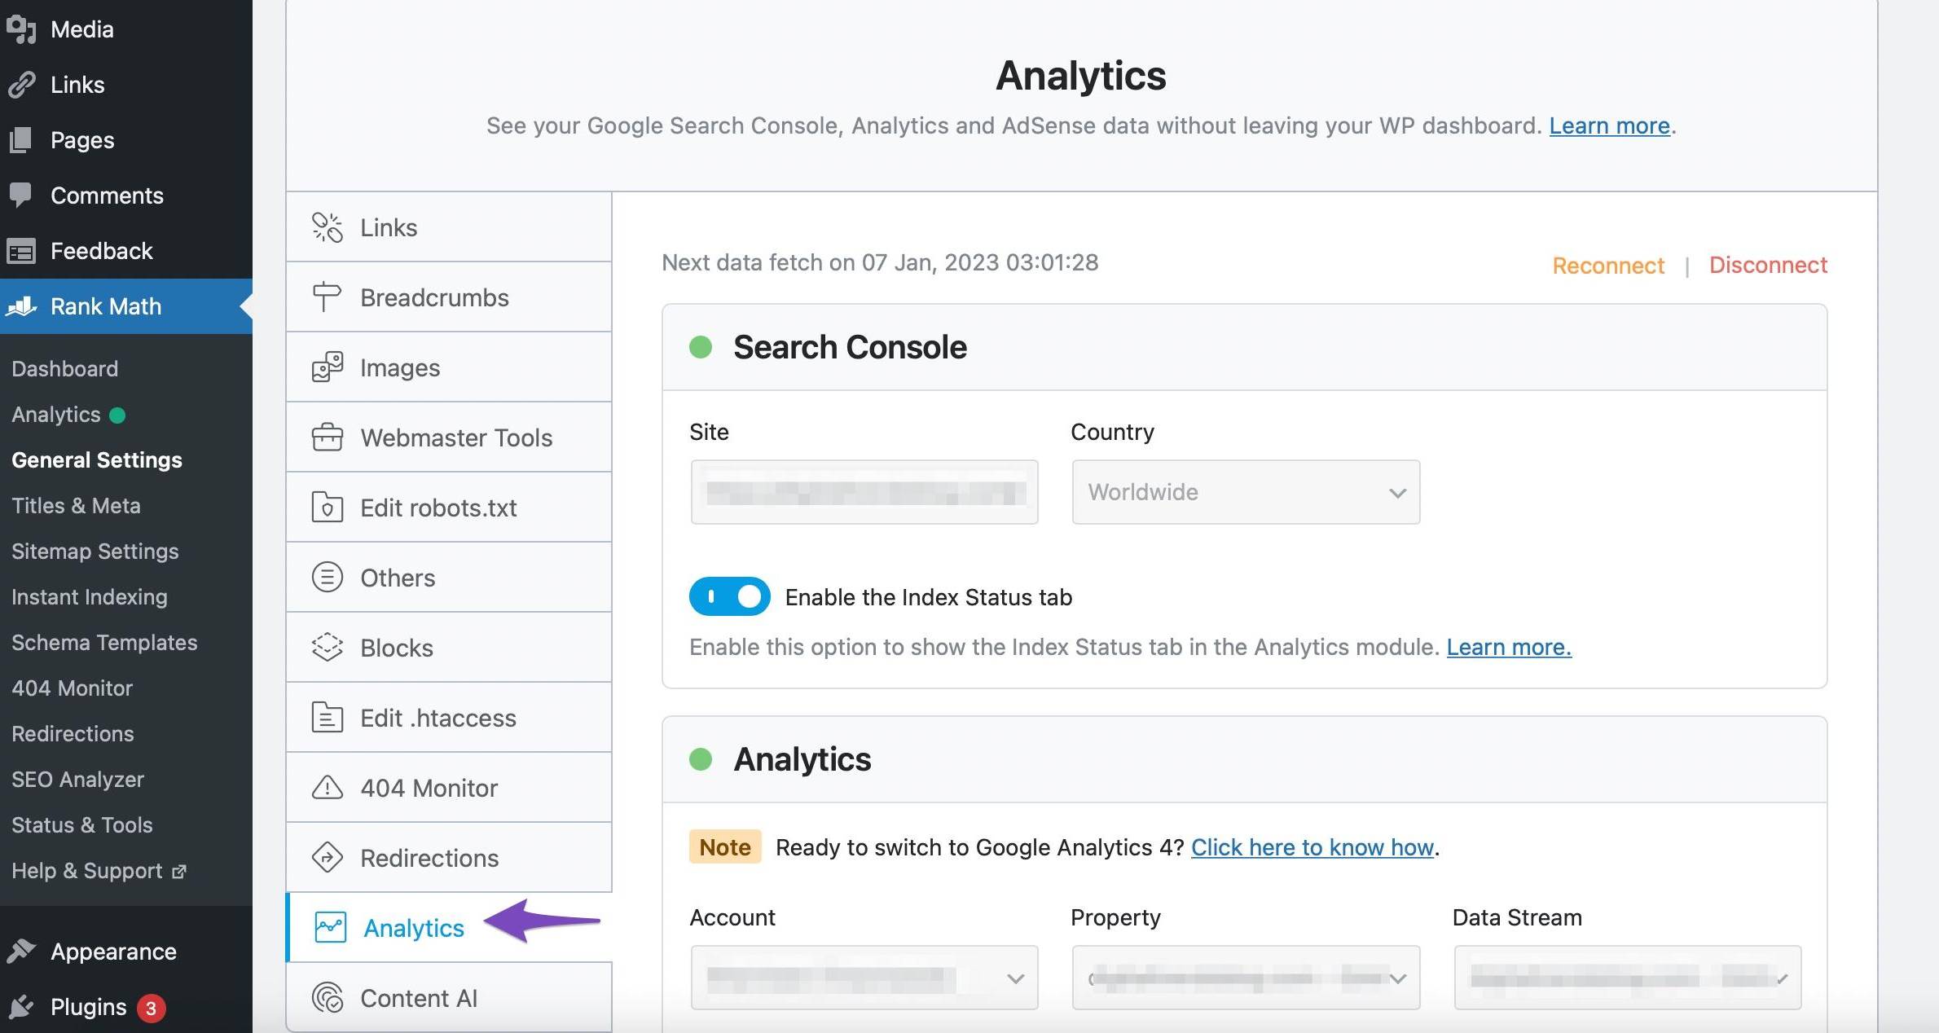The image size is (1939, 1033).
Task: Click the Plugins icon in WordPress sidebar
Action: point(22,1008)
